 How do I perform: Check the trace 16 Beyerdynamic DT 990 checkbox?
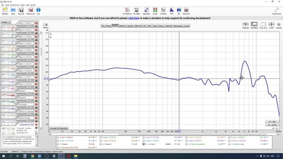[x=58, y=148]
